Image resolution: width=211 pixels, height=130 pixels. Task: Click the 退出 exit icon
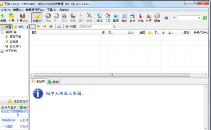tap(157, 18)
